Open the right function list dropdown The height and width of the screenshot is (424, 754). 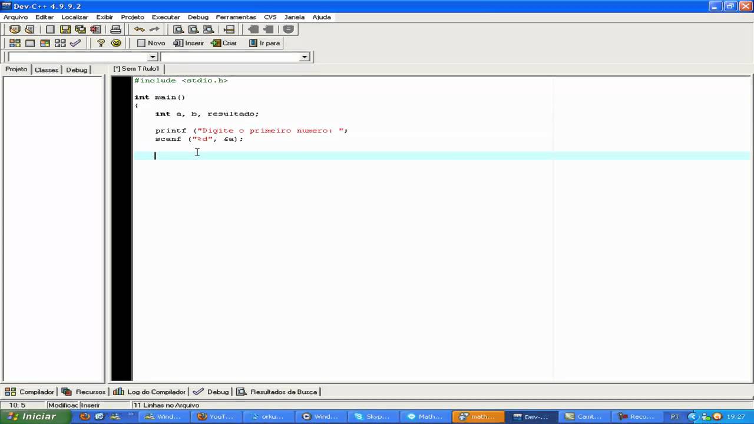305,57
